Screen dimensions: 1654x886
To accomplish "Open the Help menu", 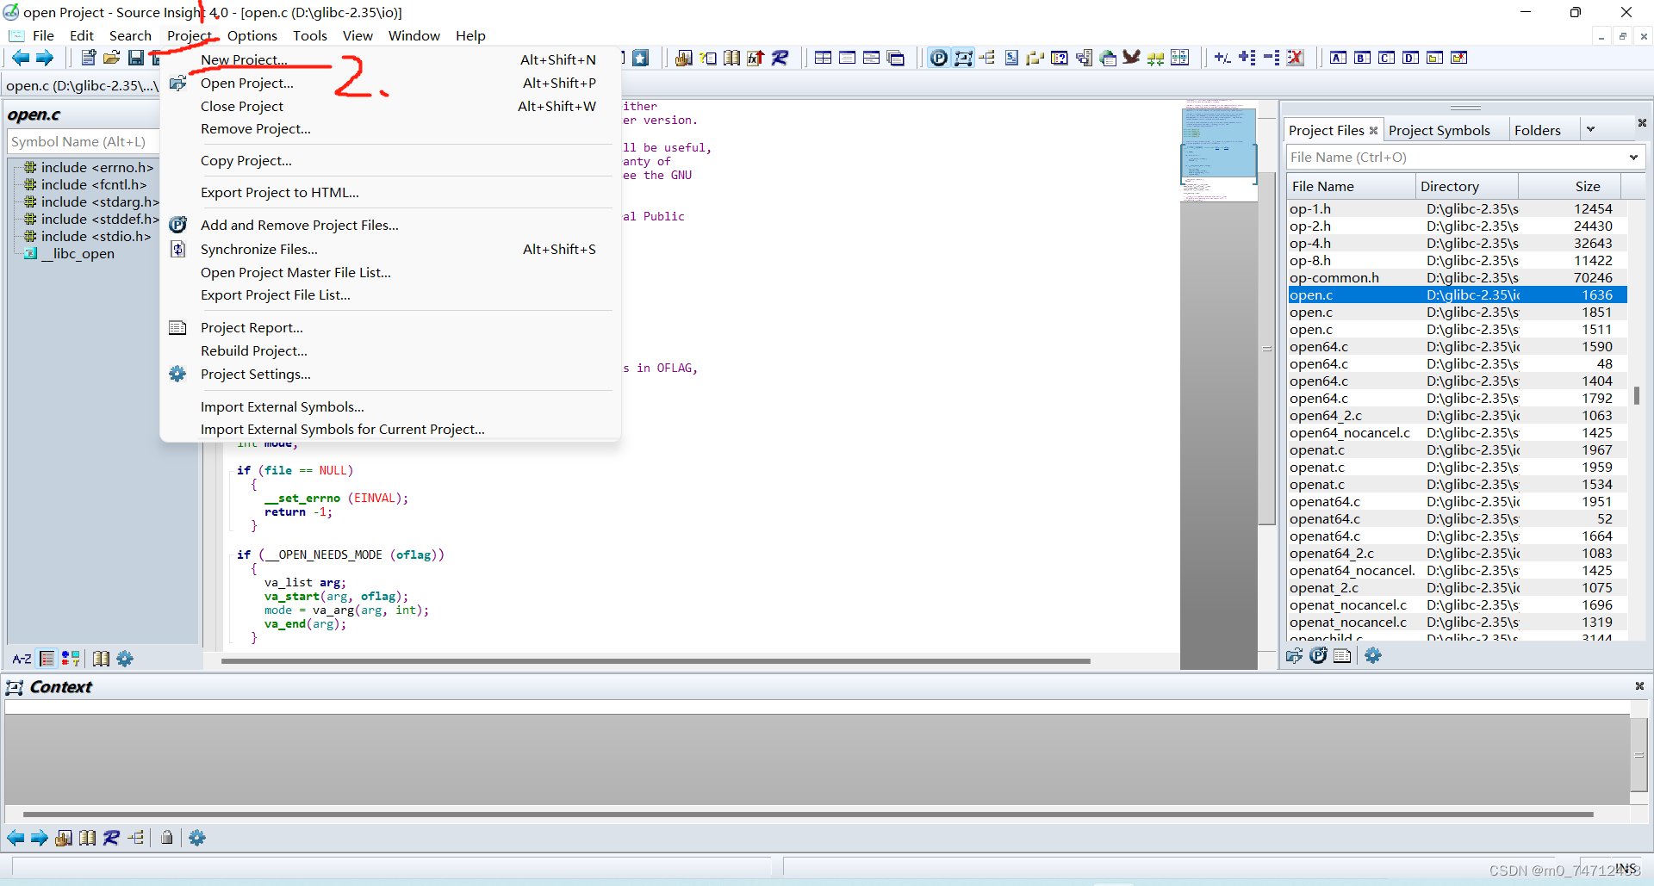I will (470, 35).
